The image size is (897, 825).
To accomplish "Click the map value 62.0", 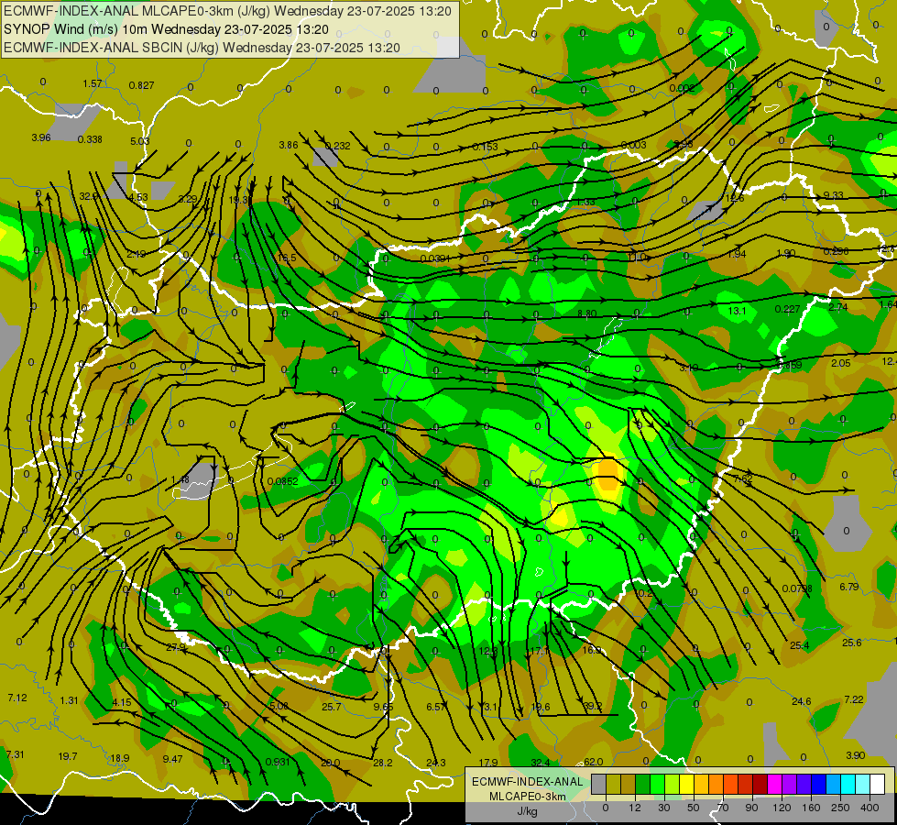I will 593,762.
